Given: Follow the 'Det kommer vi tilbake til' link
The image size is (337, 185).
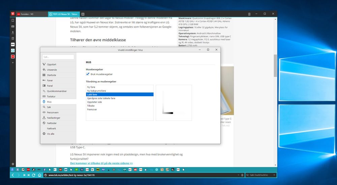Looking at the screenshot, I should coord(101,163).
